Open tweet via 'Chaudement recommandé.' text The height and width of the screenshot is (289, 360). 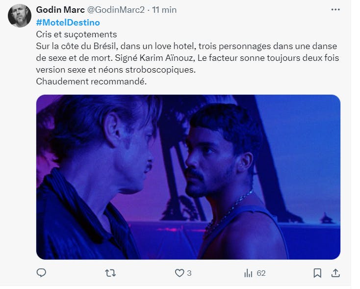pos(91,81)
